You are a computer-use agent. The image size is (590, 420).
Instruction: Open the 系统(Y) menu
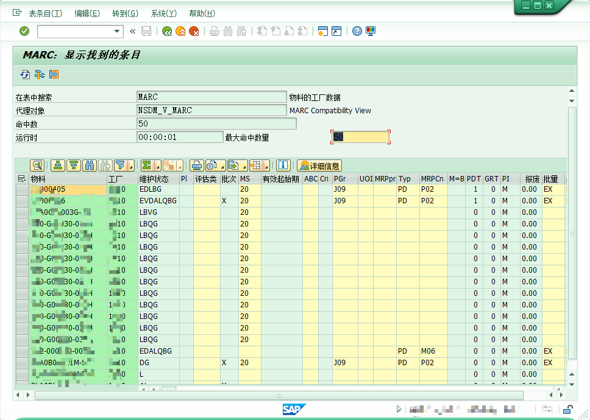point(164,13)
